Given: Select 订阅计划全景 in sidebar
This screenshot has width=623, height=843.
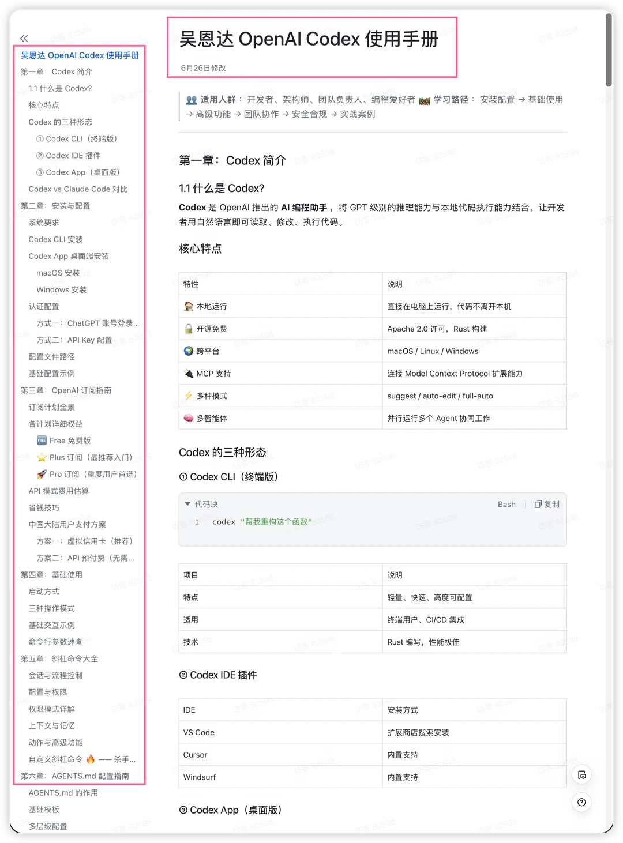Looking at the screenshot, I should 51,407.
